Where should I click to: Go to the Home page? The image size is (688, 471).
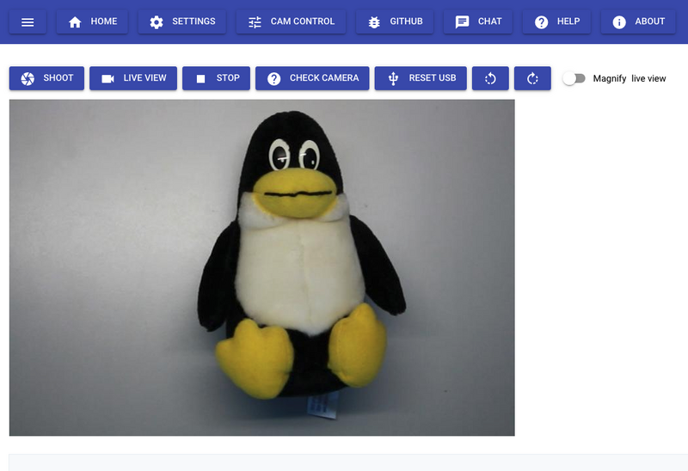(92, 22)
